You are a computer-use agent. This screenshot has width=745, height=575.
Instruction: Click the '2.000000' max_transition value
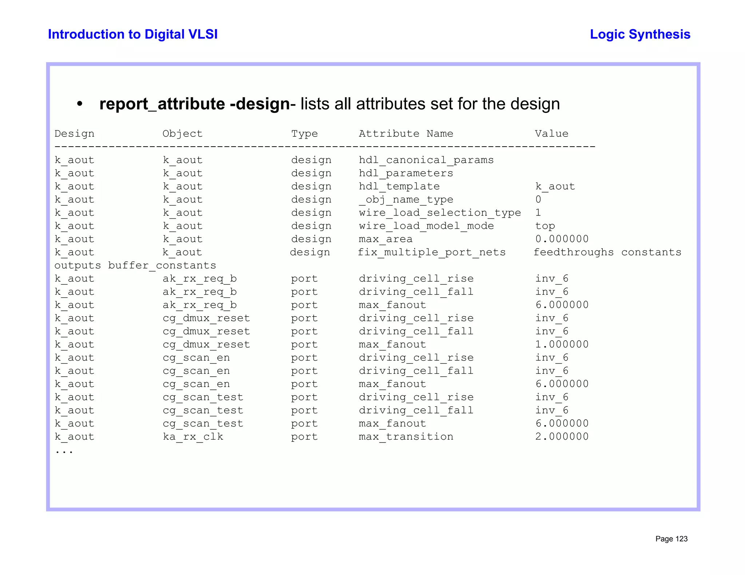[562, 437]
